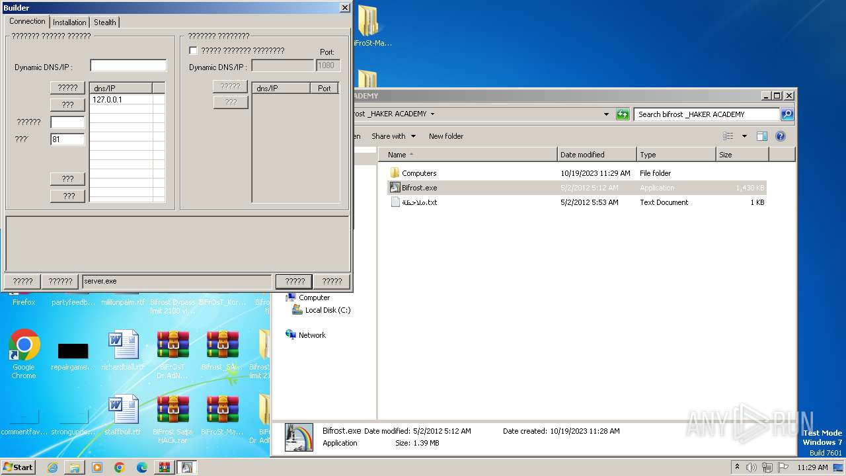Maximize the Explorer window

(777, 96)
